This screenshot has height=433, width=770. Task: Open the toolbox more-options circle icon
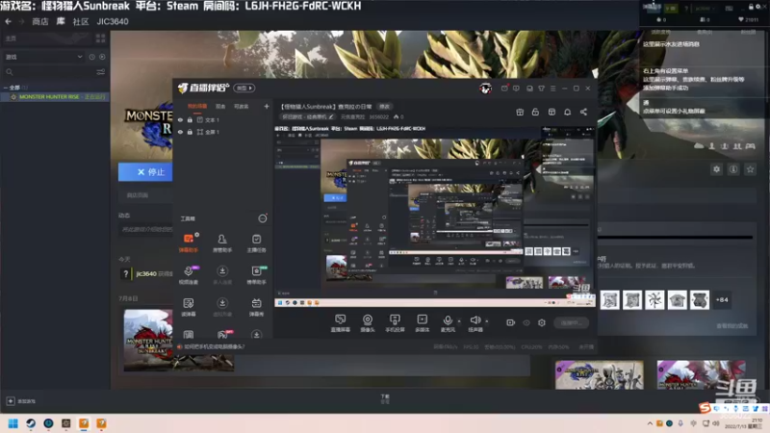263,218
